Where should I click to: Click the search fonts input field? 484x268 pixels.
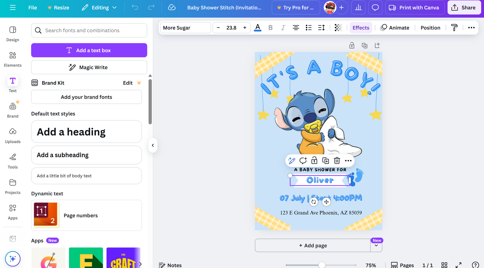(89, 30)
